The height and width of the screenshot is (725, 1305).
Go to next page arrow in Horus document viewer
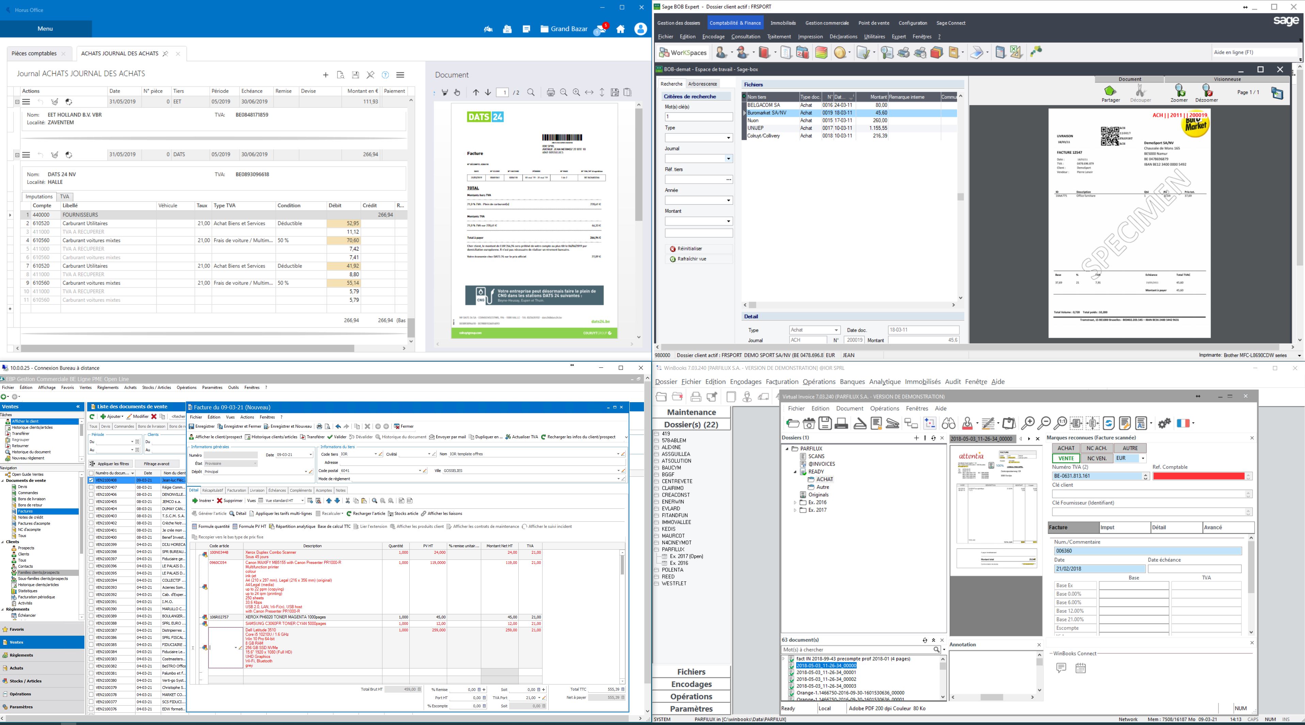488,92
